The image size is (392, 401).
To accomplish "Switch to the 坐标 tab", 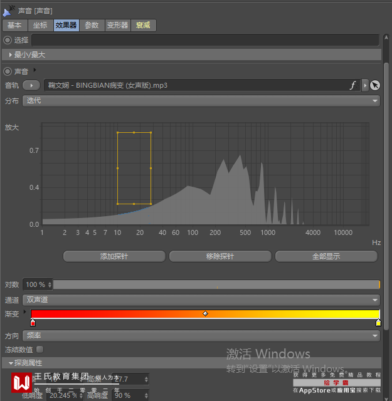I will pos(41,25).
